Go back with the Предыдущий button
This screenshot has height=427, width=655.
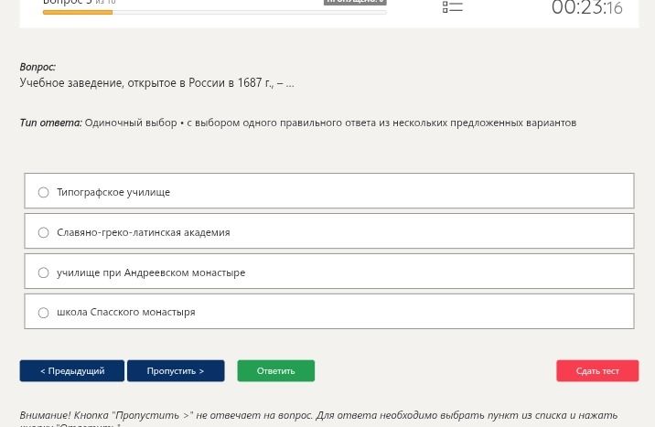coord(72,370)
